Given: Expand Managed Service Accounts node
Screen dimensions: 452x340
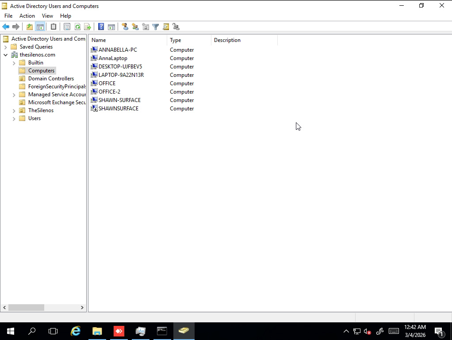Looking at the screenshot, I should click(14, 95).
